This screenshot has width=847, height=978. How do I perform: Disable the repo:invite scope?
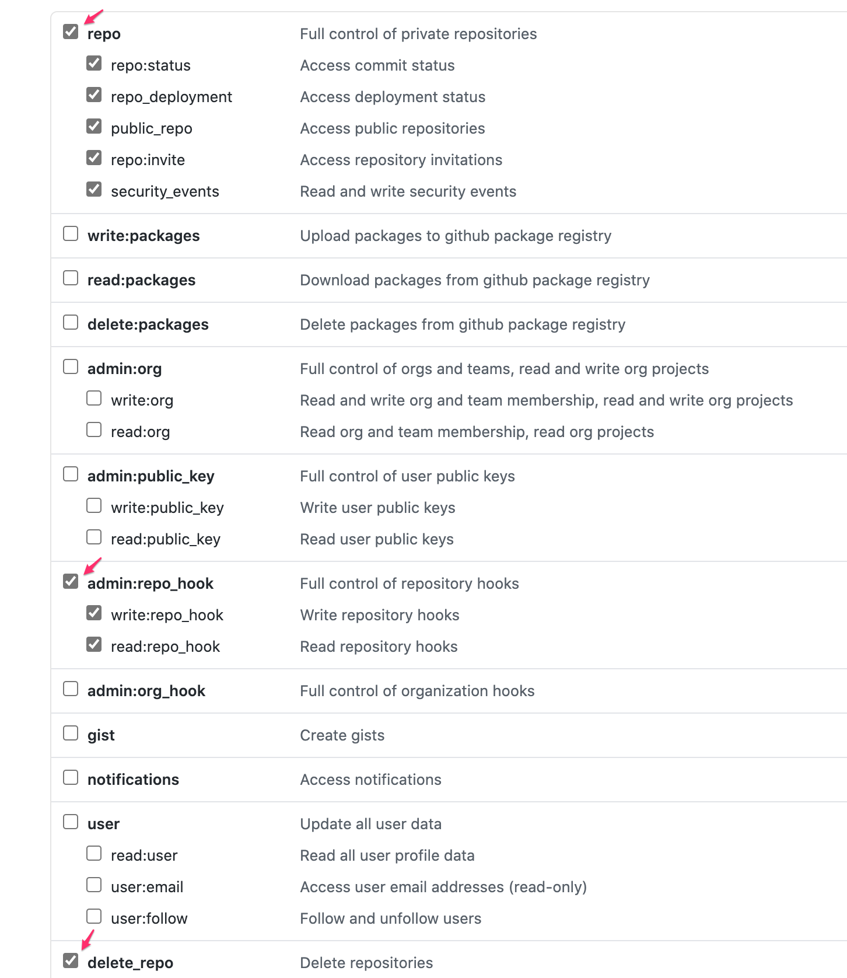(94, 158)
